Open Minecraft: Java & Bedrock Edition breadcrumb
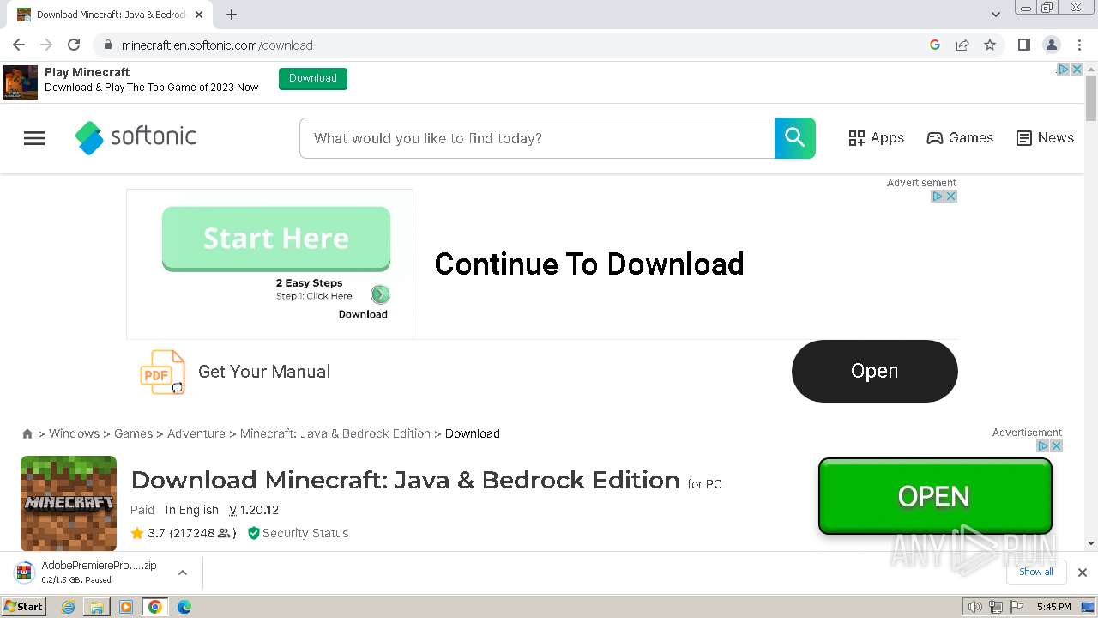 (x=335, y=433)
